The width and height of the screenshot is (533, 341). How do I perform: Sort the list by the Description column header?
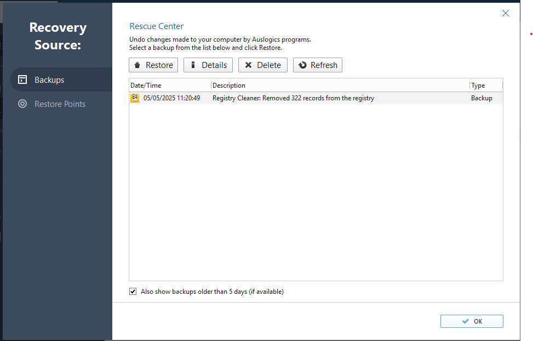229,86
